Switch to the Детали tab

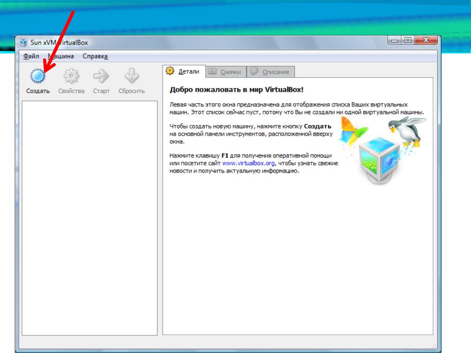pos(184,72)
